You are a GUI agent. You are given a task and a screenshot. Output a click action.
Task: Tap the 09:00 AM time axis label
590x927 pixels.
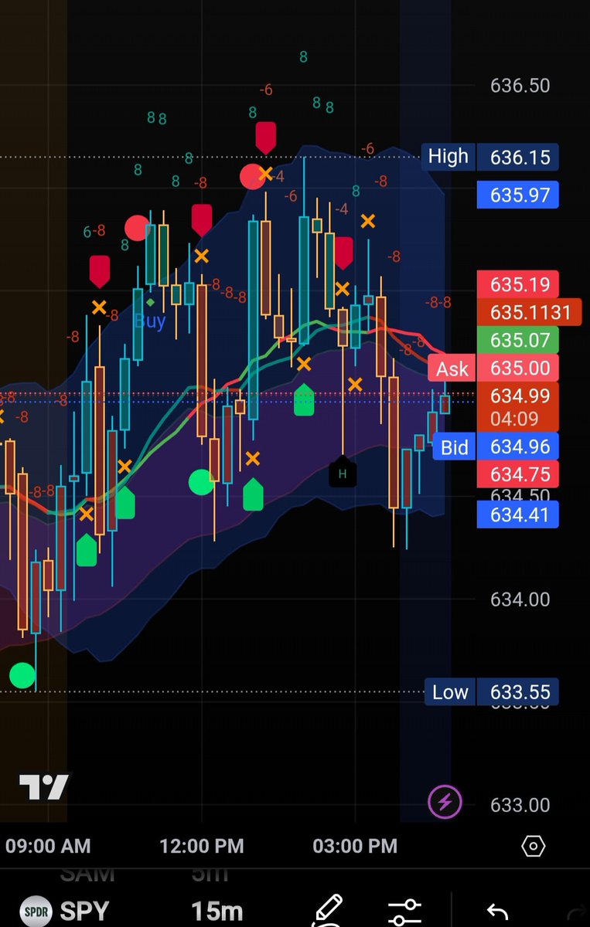(48, 846)
